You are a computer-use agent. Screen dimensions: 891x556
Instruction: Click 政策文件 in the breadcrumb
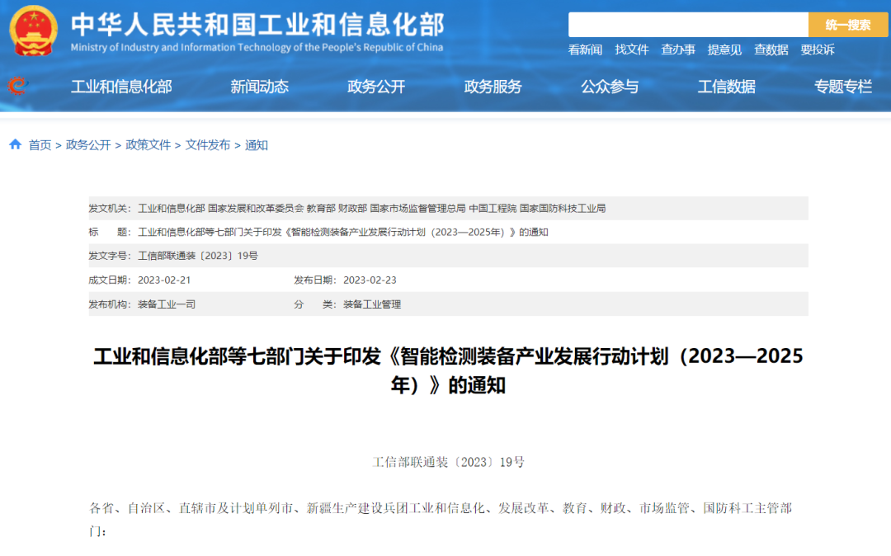coord(148,145)
